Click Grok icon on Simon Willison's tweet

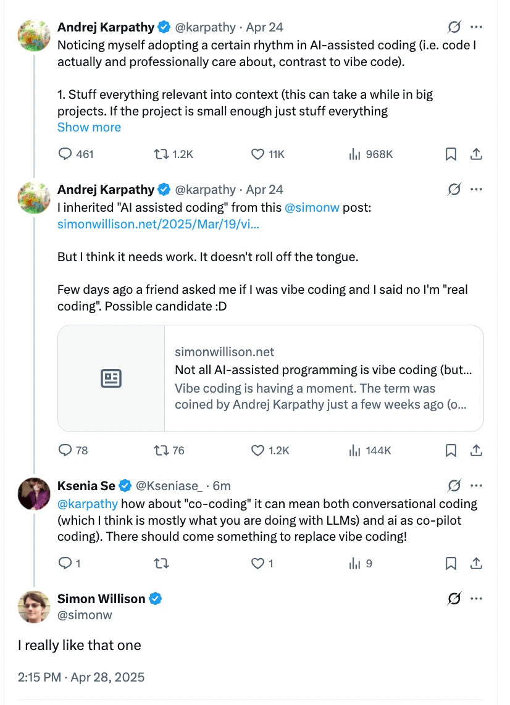point(454,598)
